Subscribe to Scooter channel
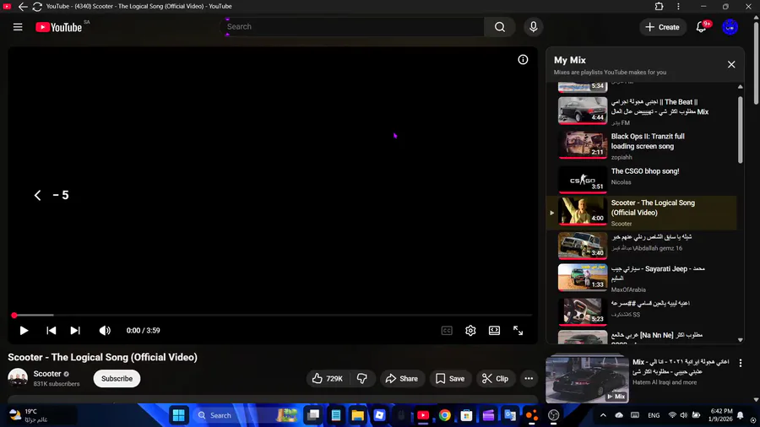760x427 pixels. [x=117, y=379]
